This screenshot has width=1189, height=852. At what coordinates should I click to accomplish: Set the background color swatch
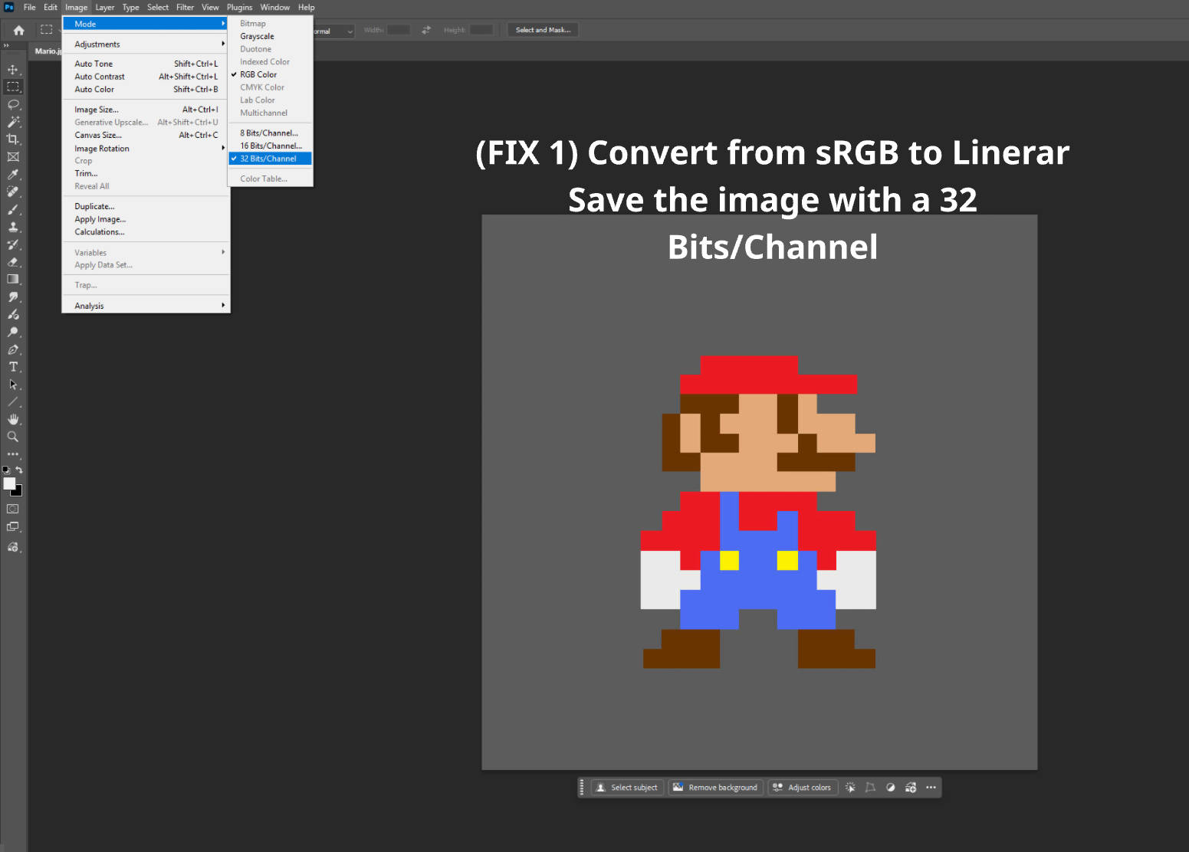pyautogui.click(x=18, y=491)
